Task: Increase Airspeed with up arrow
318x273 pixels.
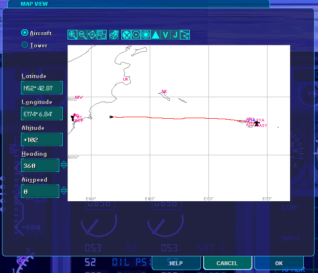Action: 64,189
